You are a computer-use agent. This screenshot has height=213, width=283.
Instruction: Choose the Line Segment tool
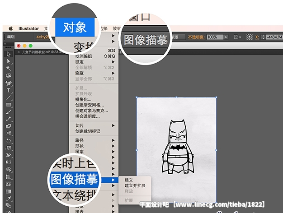(x=9, y=97)
